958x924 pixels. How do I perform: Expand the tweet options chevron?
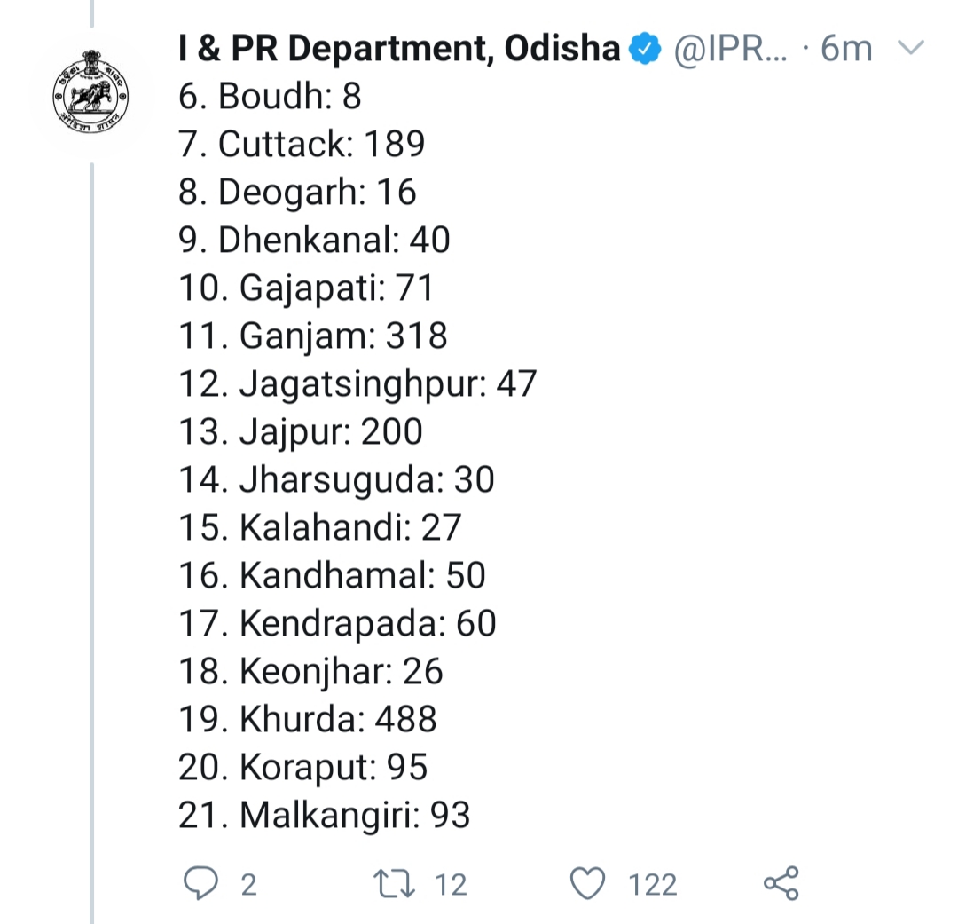click(x=911, y=50)
